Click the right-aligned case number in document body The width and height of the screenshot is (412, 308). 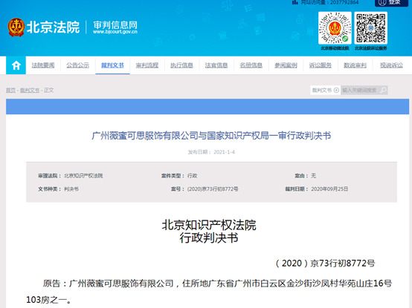coord(325,263)
